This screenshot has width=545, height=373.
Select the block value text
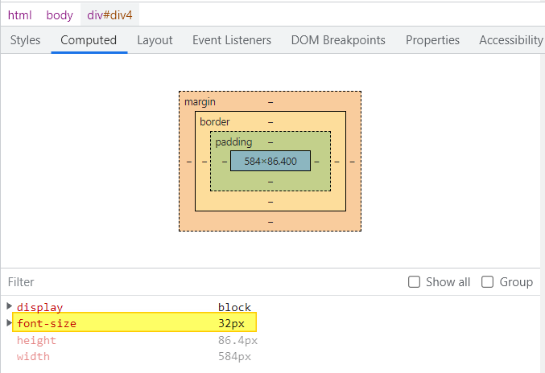tap(234, 307)
